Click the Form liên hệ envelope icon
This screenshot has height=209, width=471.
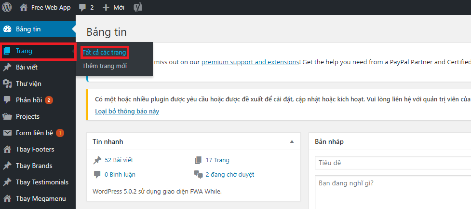(x=7, y=133)
